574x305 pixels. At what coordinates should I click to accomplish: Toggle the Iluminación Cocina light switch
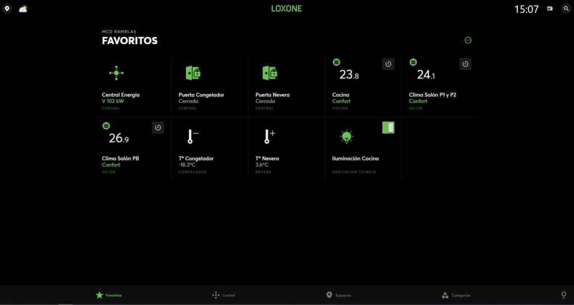click(388, 127)
